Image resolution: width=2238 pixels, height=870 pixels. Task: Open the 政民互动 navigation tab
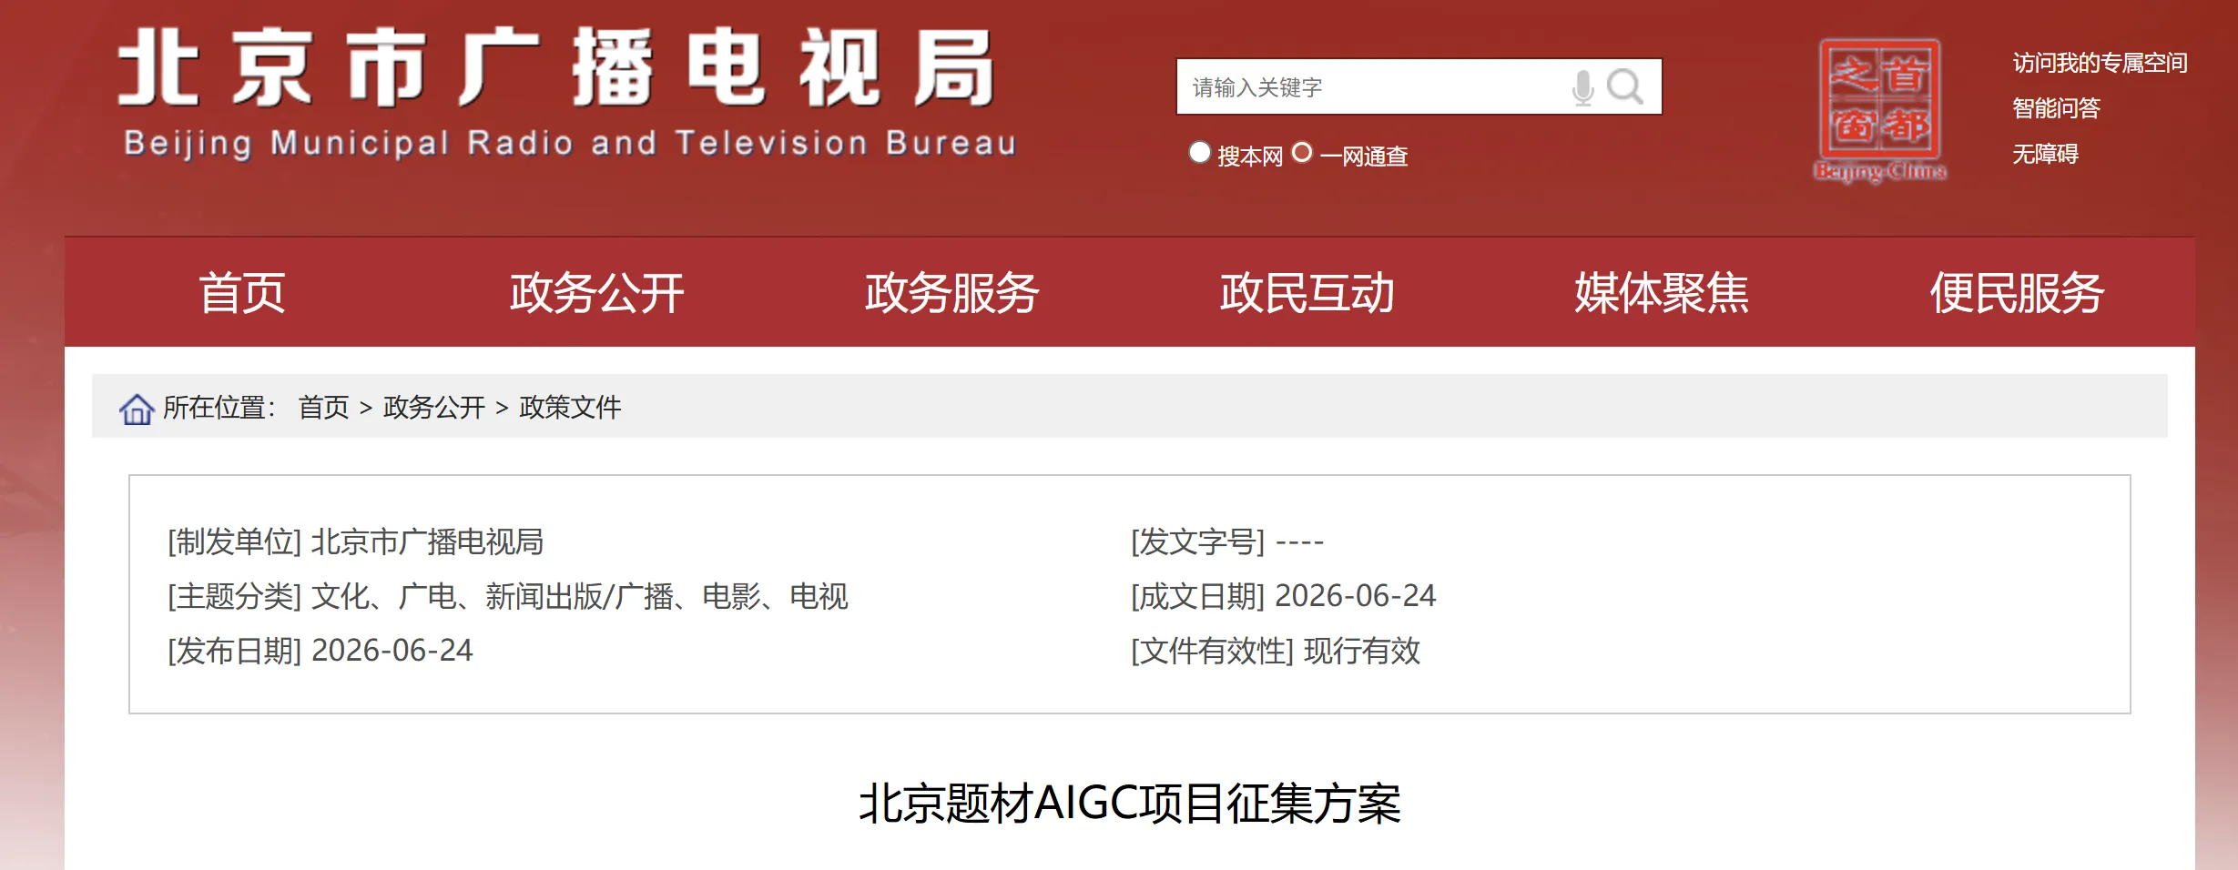[1307, 292]
